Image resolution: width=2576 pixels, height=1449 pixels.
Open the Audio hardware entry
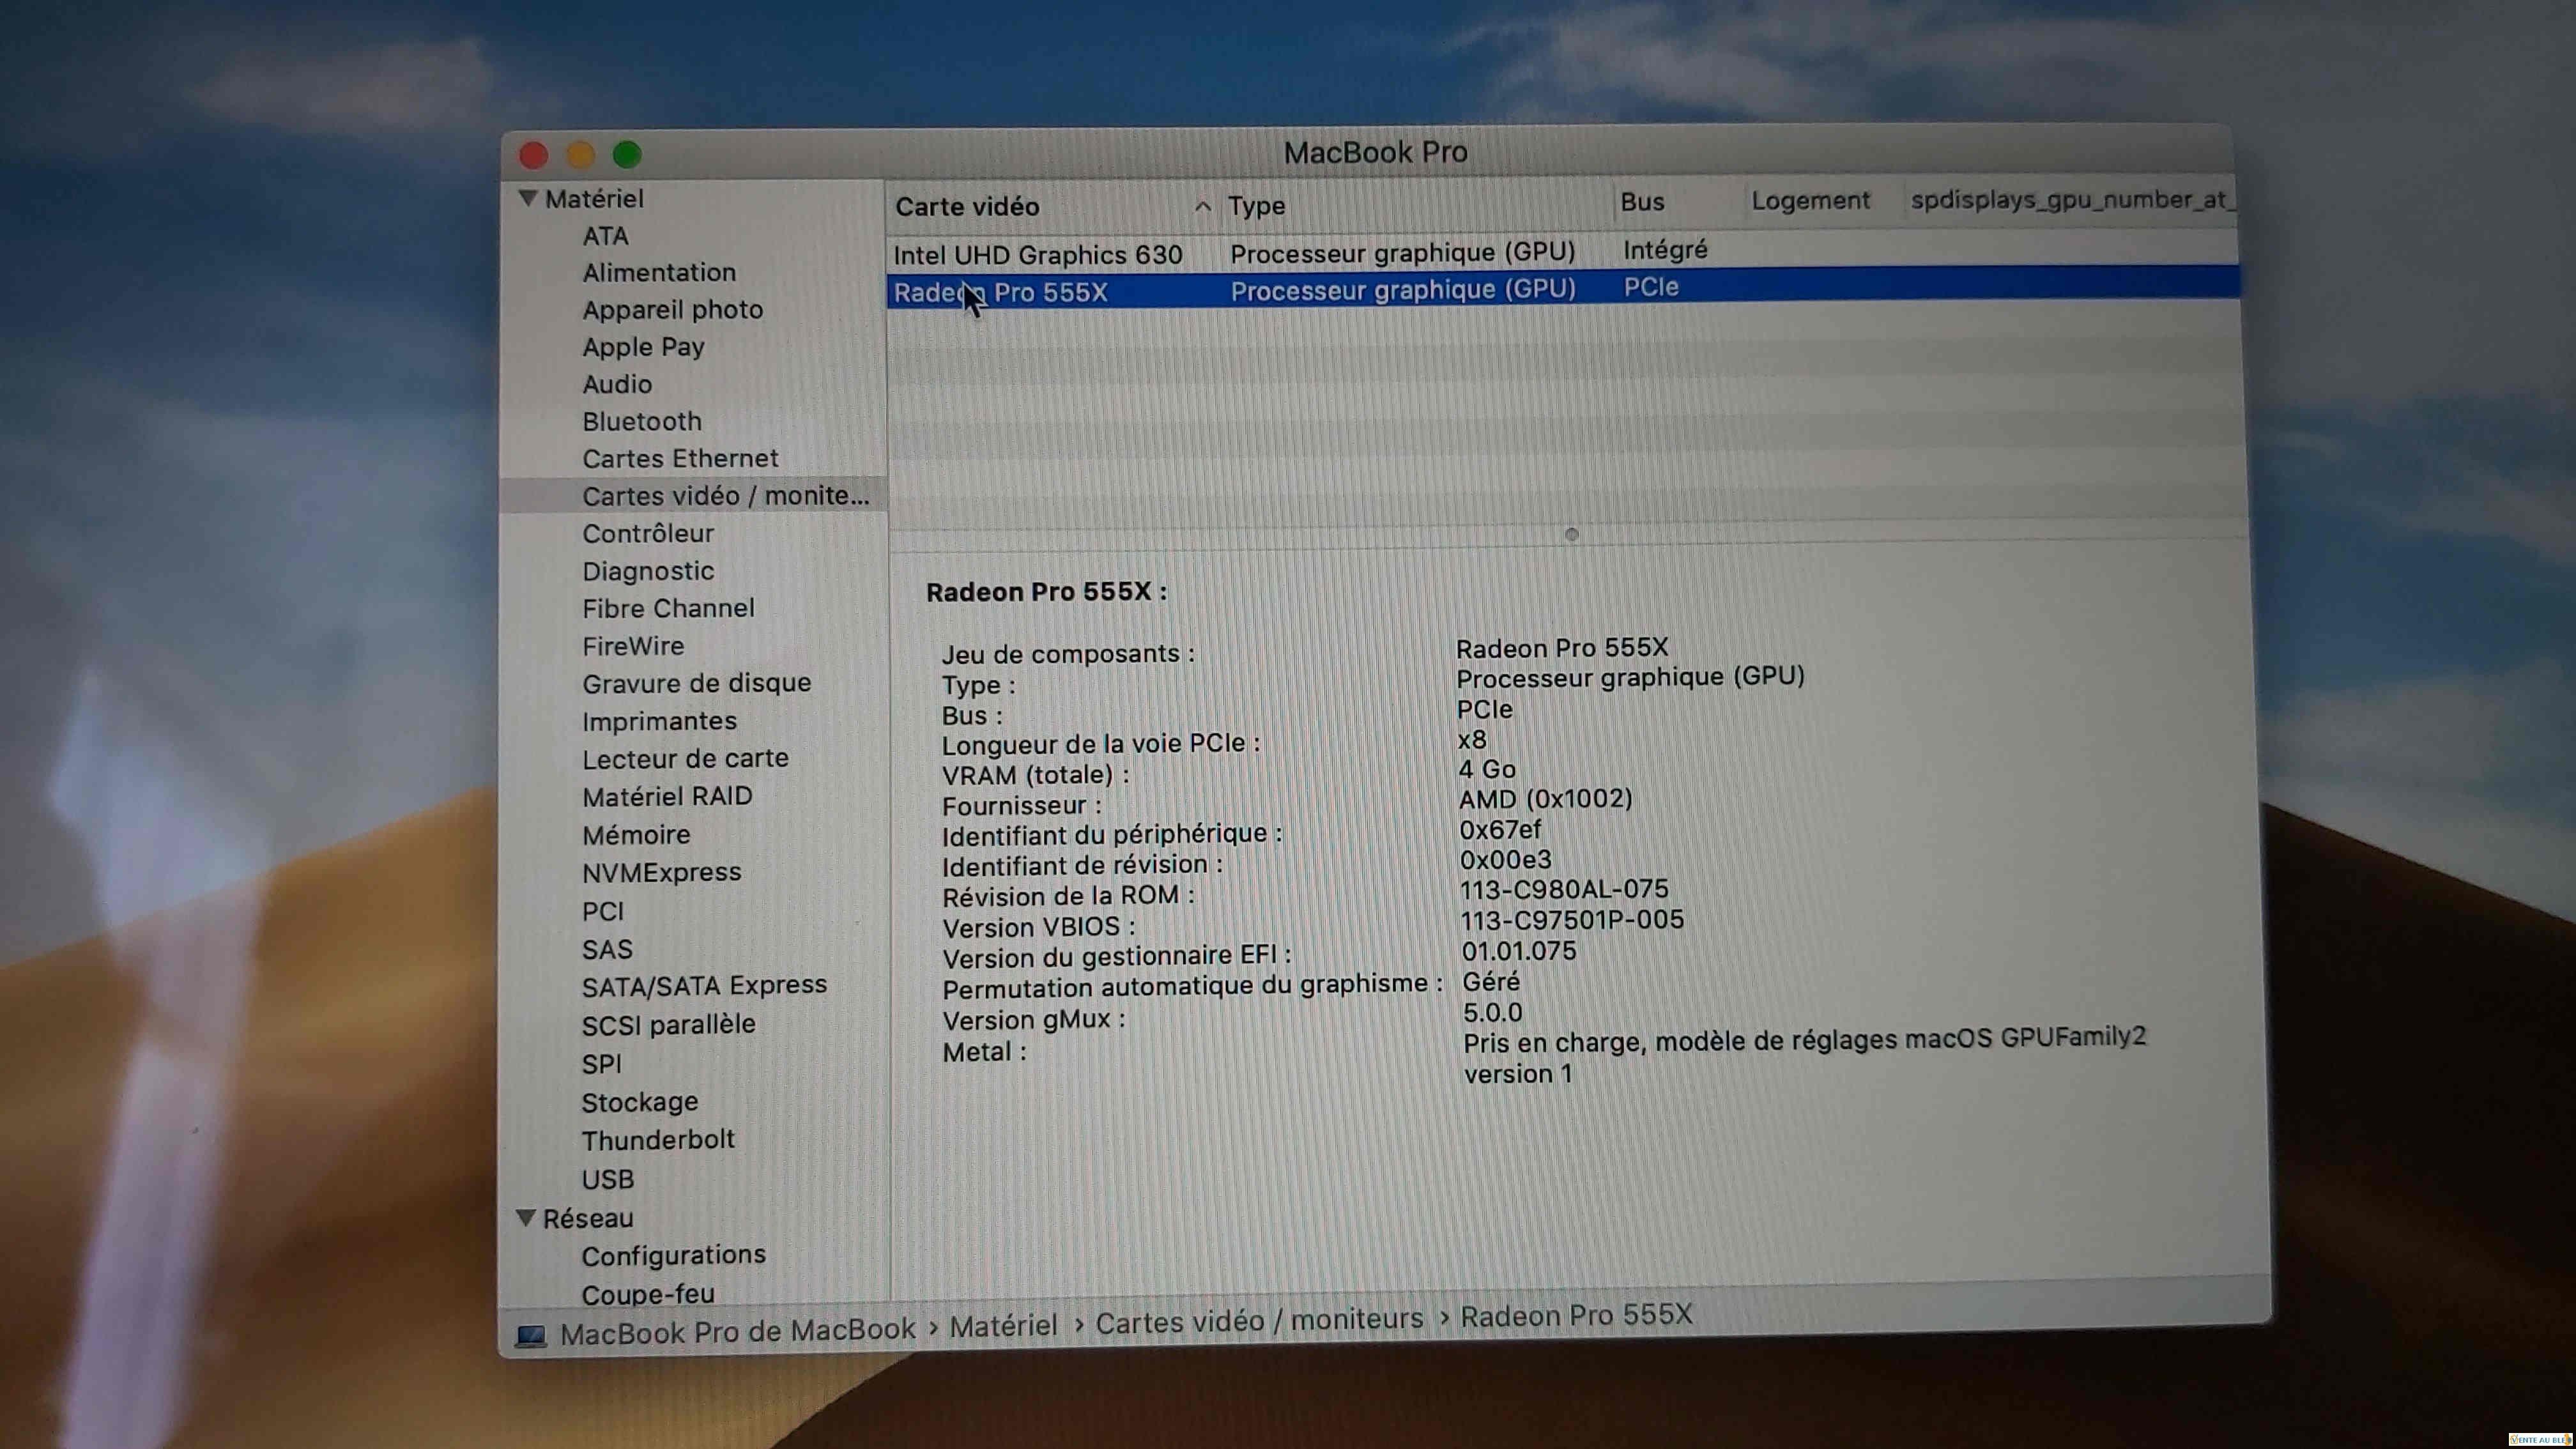tap(617, 384)
